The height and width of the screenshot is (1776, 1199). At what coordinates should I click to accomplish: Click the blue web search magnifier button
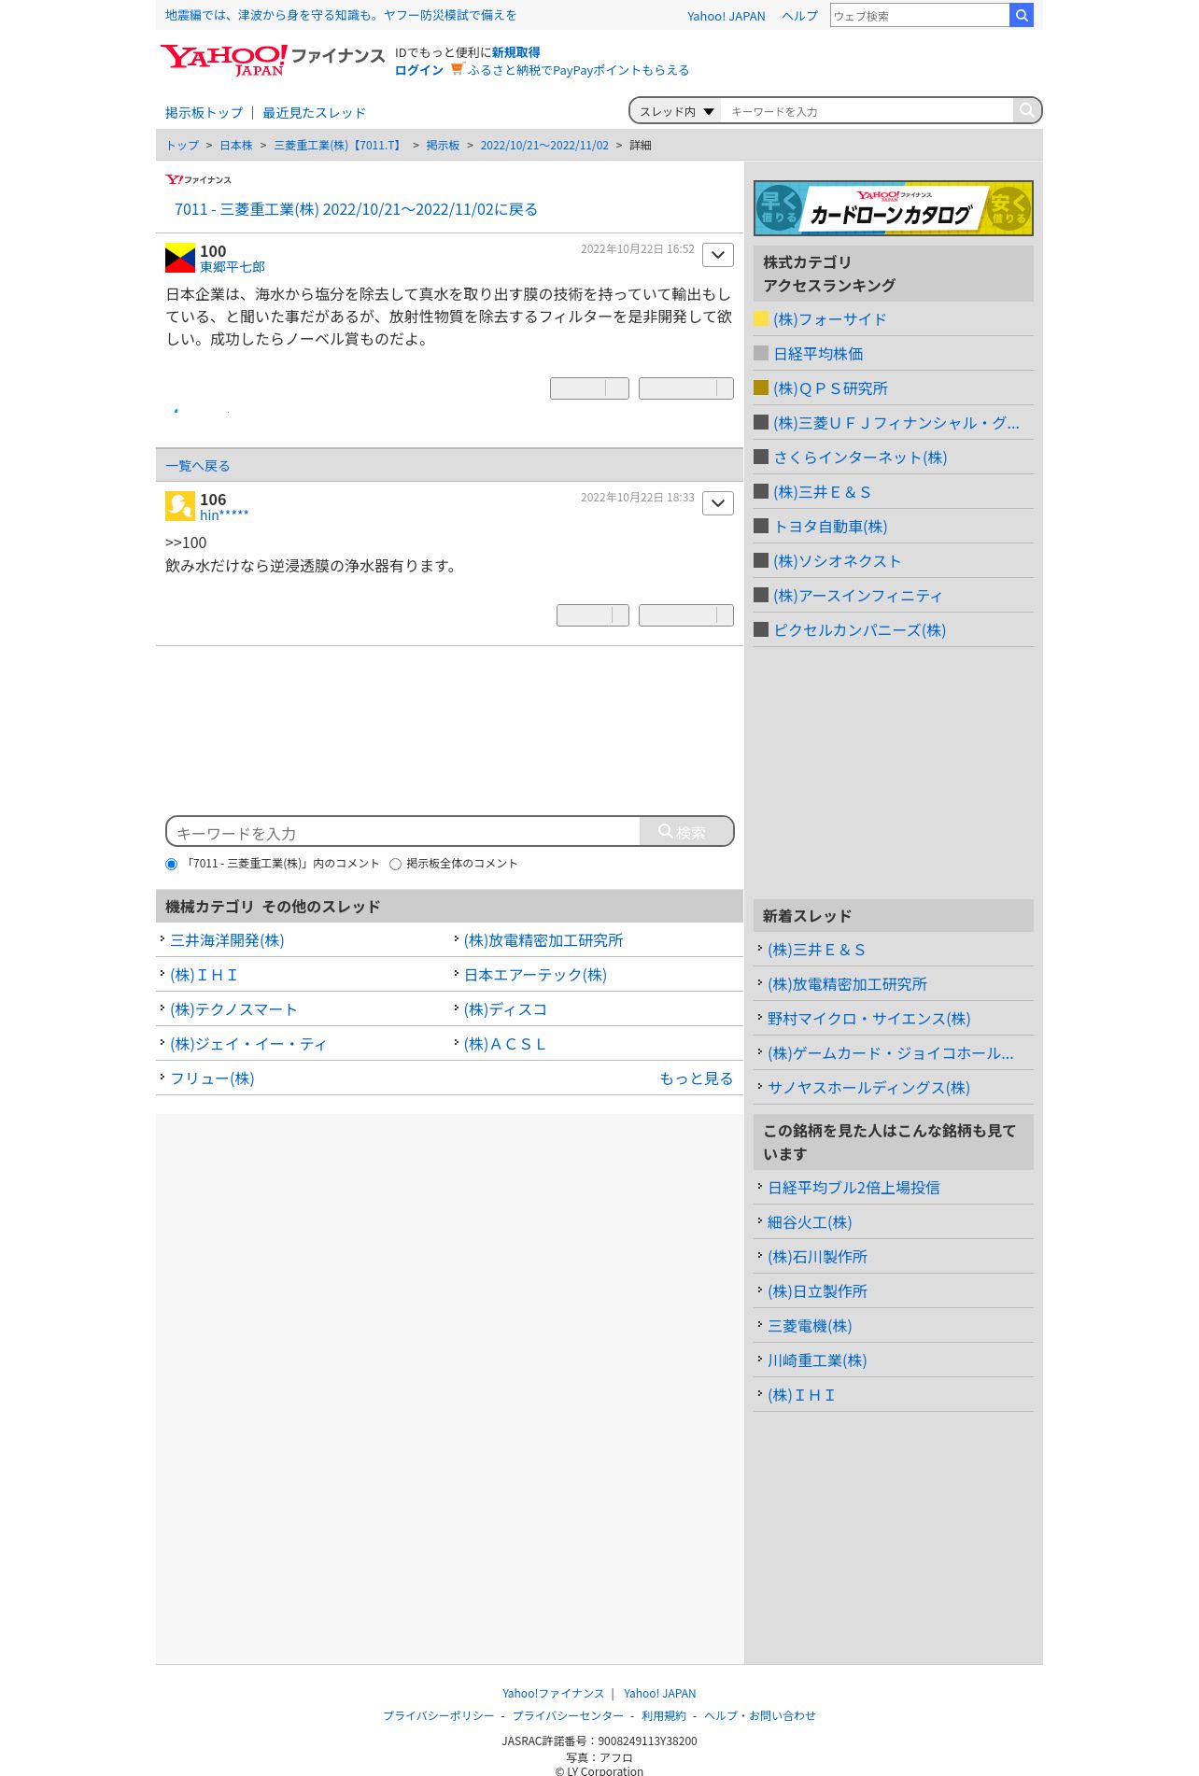[1022, 15]
